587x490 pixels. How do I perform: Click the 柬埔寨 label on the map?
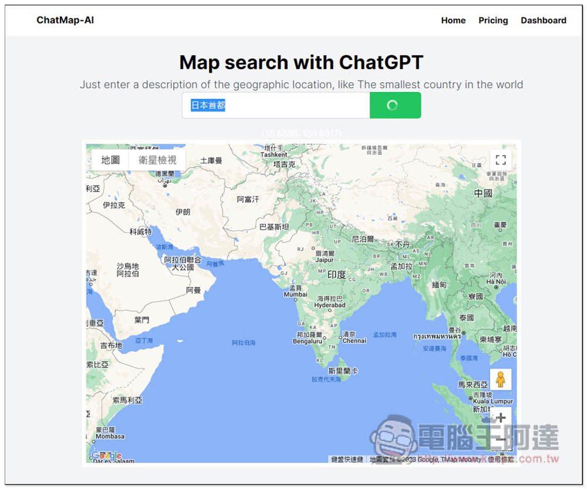click(x=490, y=340)
